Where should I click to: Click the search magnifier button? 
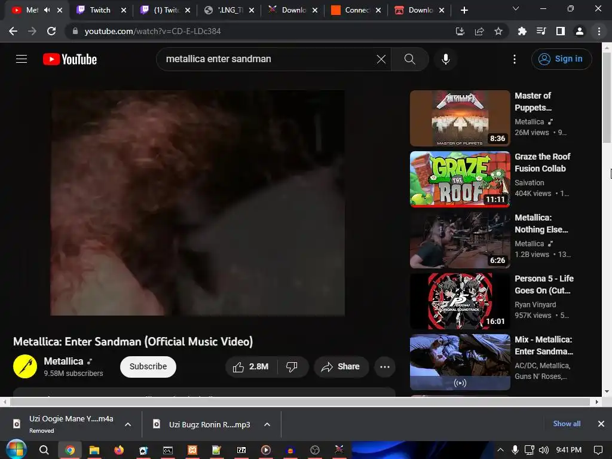(409, 59)
